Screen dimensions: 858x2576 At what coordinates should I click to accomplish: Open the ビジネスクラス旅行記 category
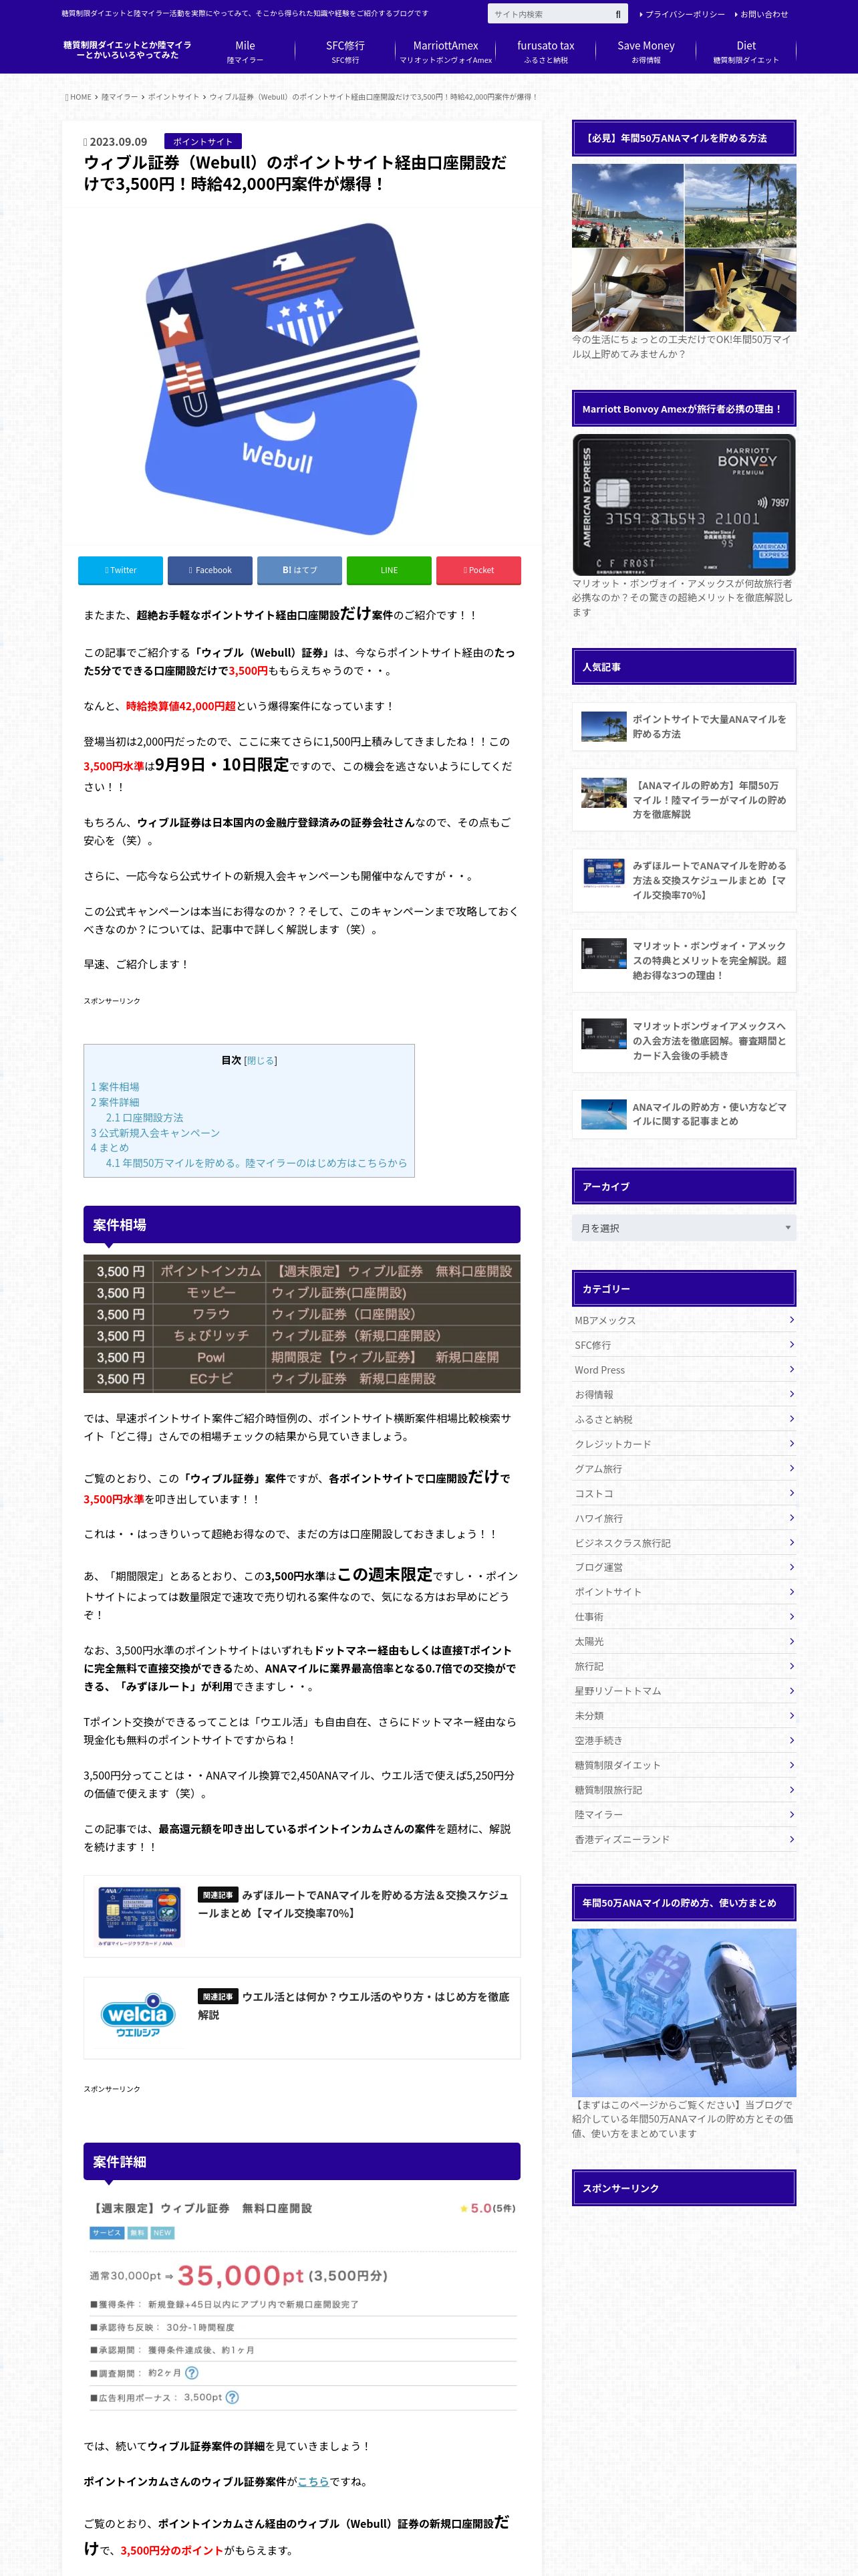(x=683, y=1543)
